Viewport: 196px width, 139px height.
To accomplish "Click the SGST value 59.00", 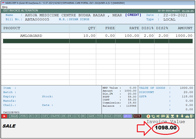I will coord(132,97).
